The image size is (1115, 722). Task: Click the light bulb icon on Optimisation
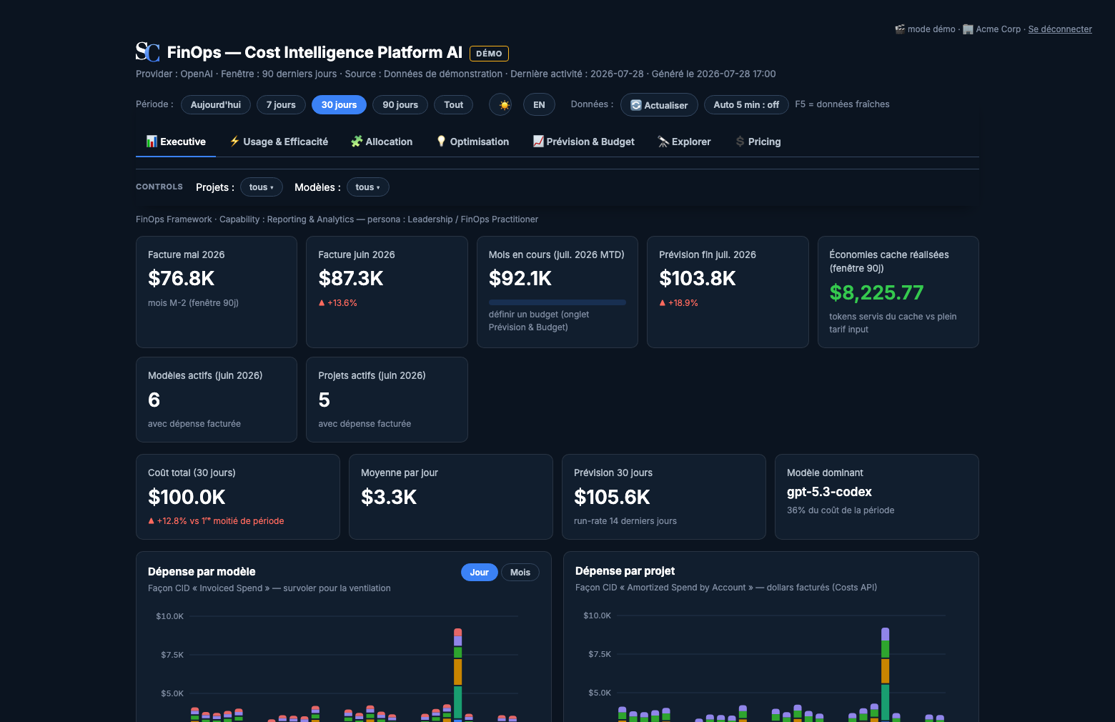(x=441, y=142)
